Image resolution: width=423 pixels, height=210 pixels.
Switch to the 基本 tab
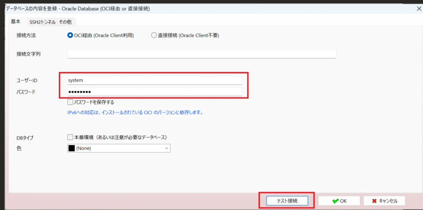click(16, 21)
